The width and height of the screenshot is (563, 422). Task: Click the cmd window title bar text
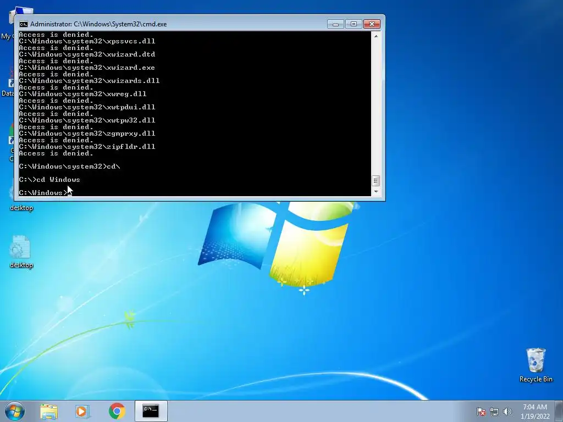pyautogui.click(x=98, y=24)
